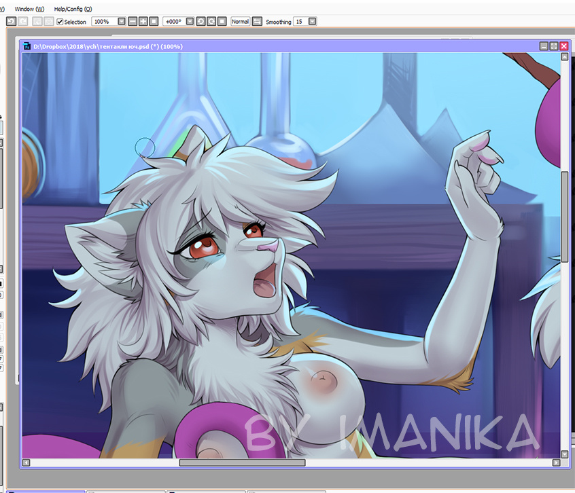The width and height of the screenshot is (575, 493).
Task: Click the 100% zoom value field
Action: point(104,22)
